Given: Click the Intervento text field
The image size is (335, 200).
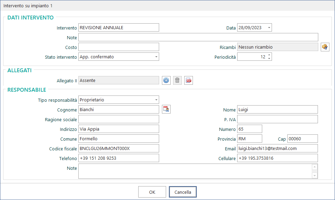Looking at the screenshot, I should pyautogui.click(x=118, y=28).
